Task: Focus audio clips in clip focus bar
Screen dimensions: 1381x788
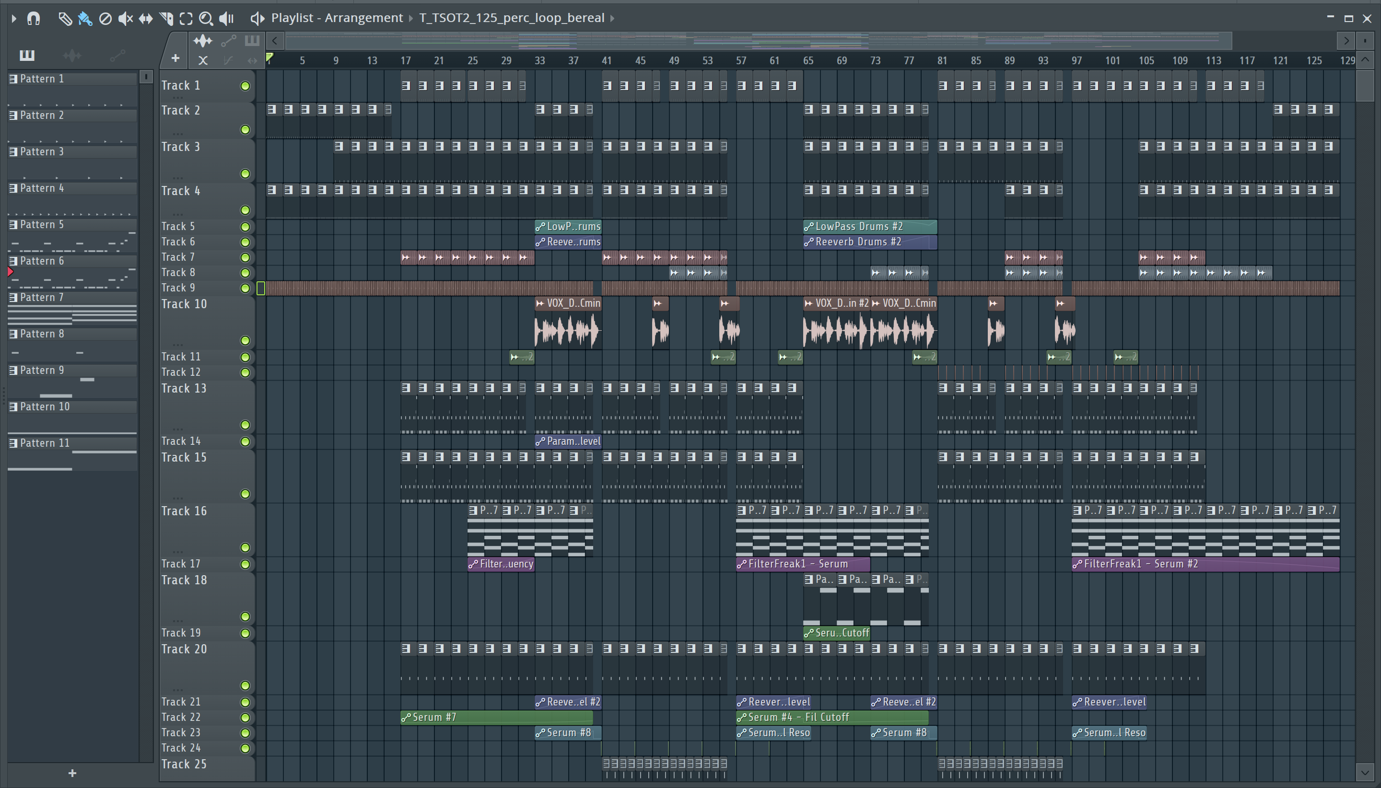Action: click(203, 41)
